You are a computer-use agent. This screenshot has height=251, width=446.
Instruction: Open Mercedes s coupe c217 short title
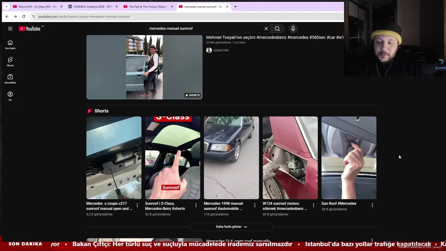pos(109,206)
